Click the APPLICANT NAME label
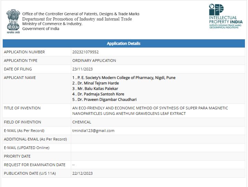The image size is (248, 187). [20, 78]
